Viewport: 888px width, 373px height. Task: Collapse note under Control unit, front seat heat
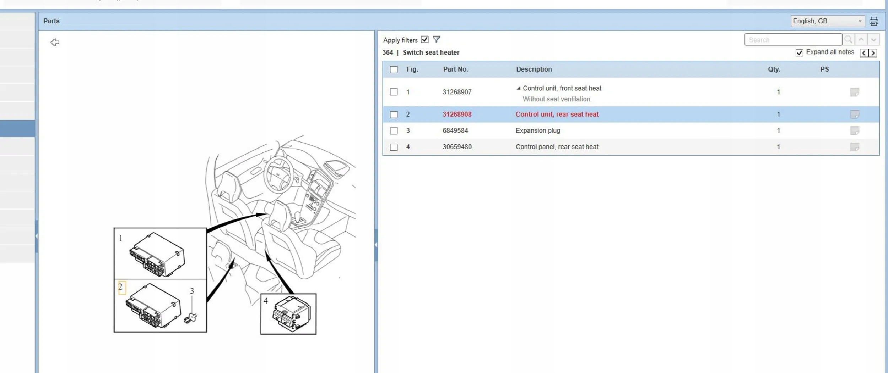[x=519, y=88]
